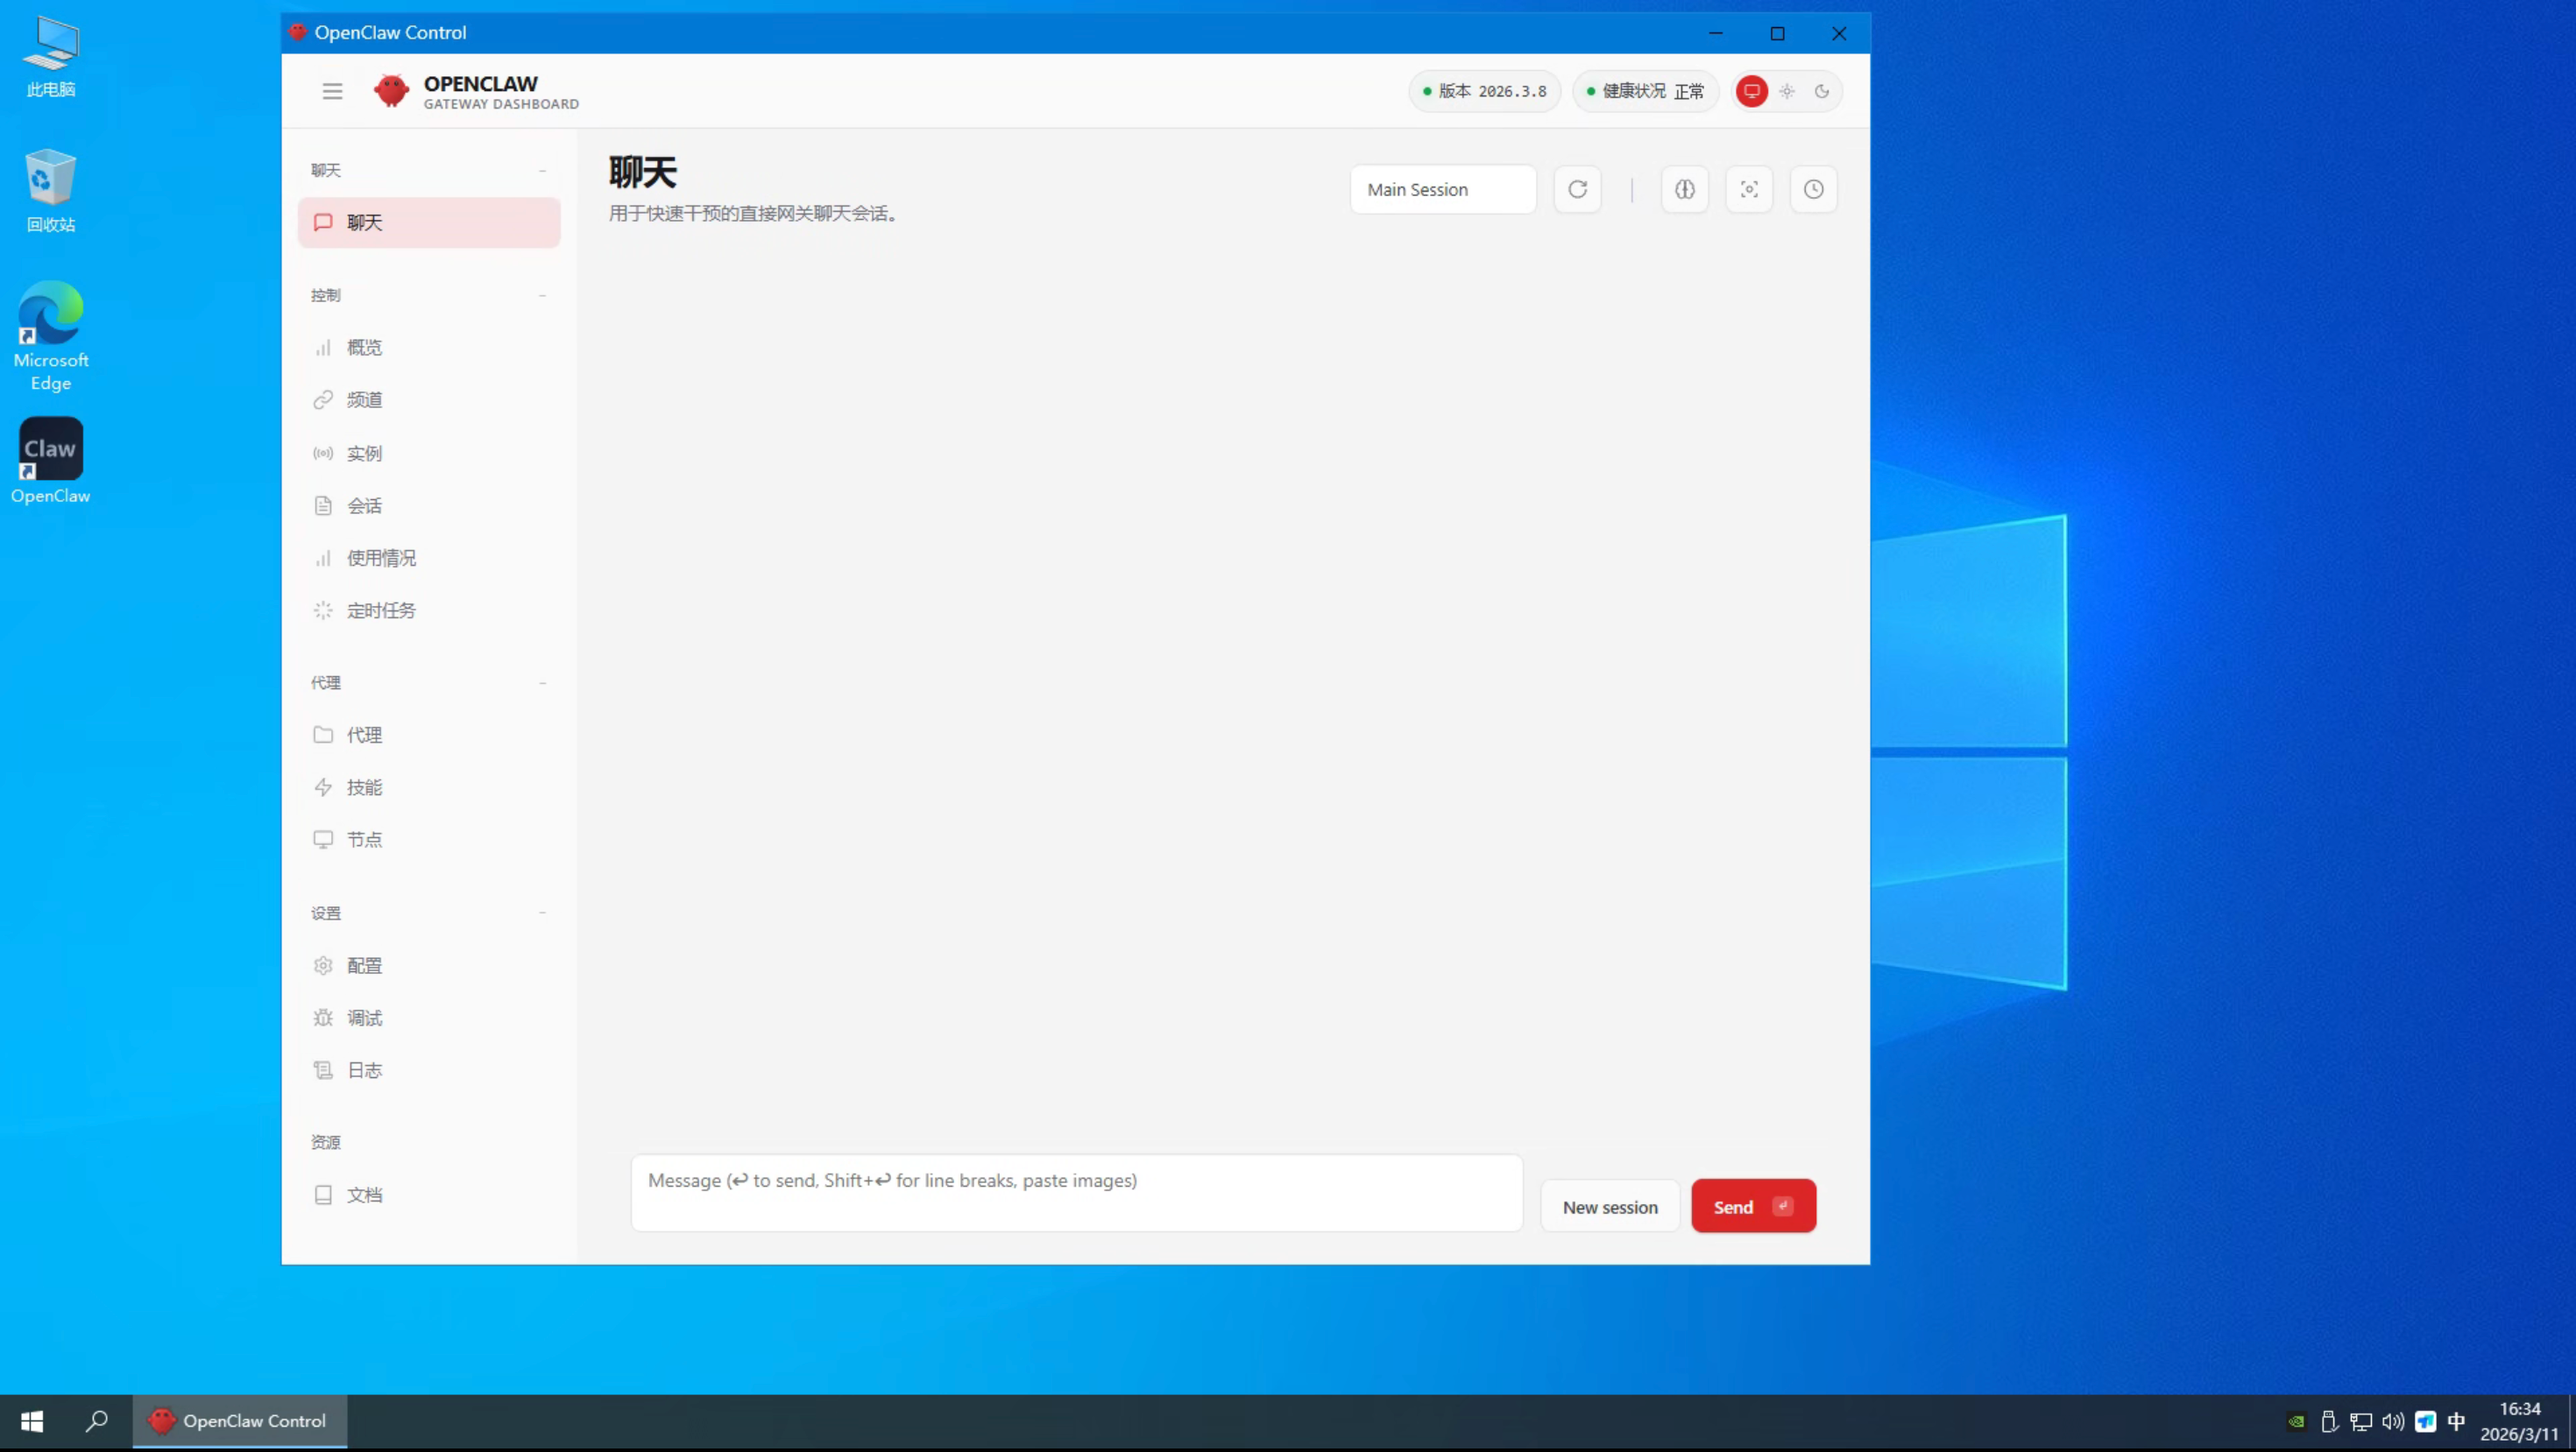
Task: Open 概览 overview page
Action: (x=364, y=347)
